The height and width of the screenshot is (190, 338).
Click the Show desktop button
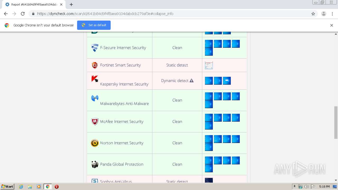335,187
